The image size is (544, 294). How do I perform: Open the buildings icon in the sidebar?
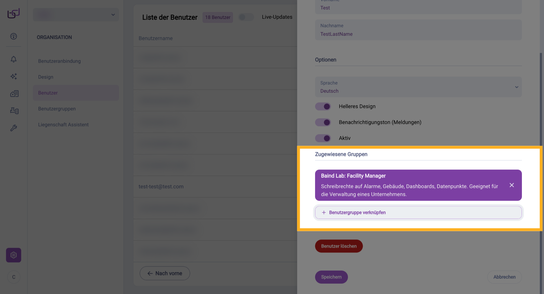coord(14,94)
